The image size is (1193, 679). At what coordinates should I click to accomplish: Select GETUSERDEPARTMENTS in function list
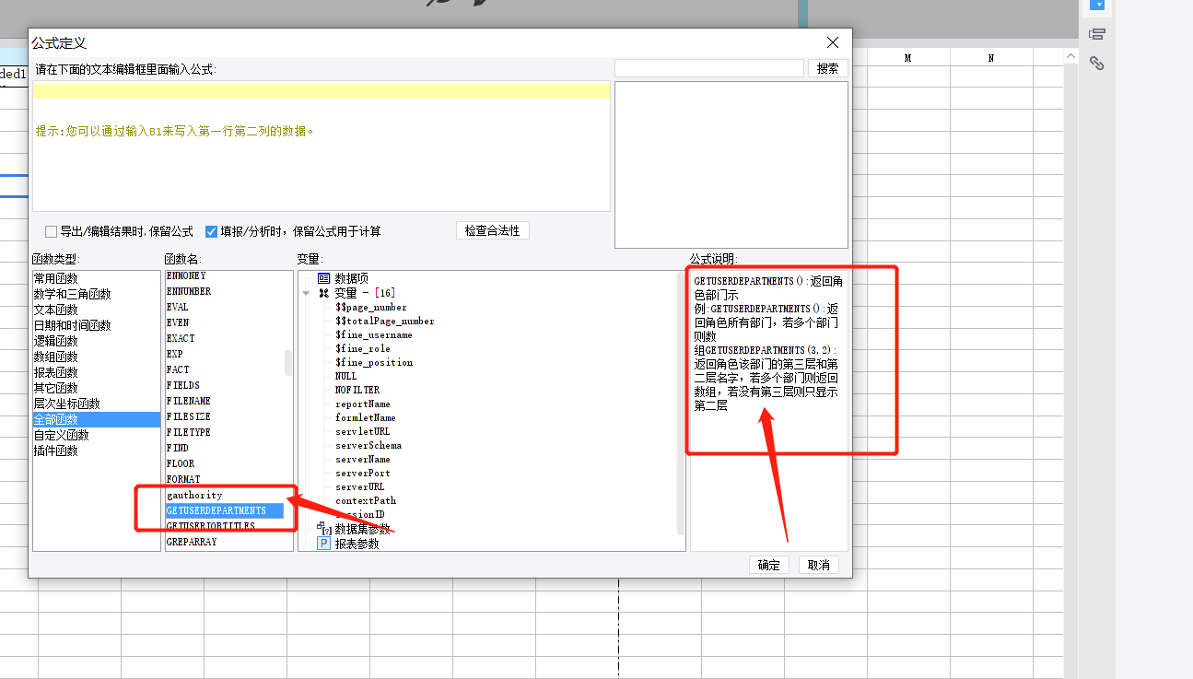(x=224, y=510)
